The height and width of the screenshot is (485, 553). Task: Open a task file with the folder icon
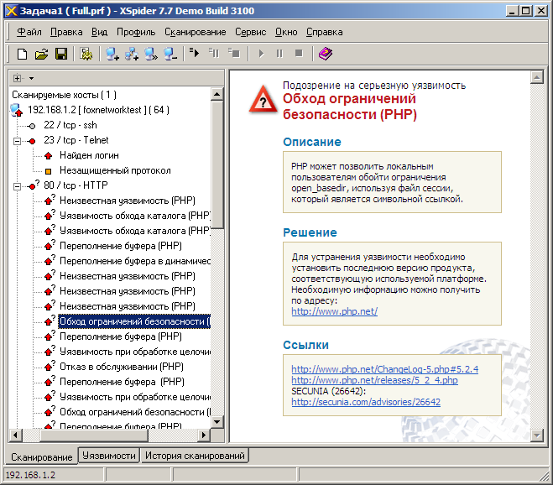[42, 54]
